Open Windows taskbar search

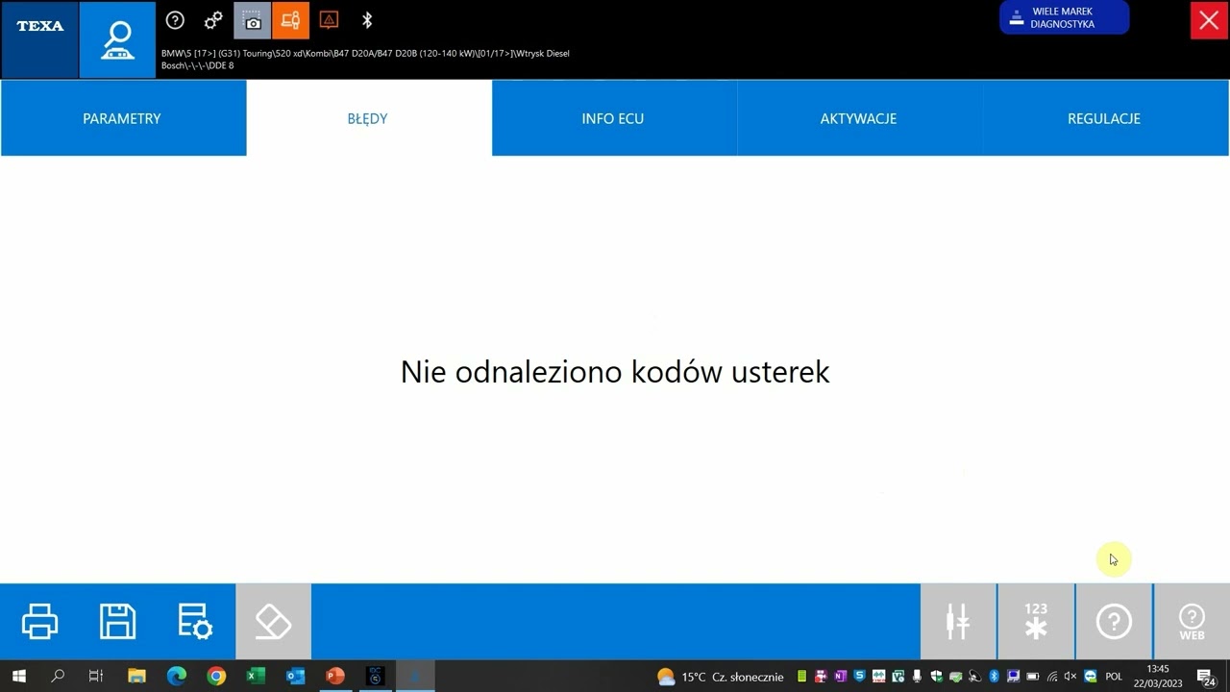(57, 677)
